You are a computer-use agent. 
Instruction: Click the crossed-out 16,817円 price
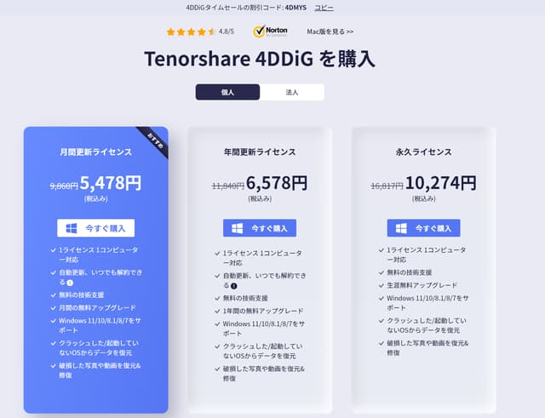coord(387,186)
